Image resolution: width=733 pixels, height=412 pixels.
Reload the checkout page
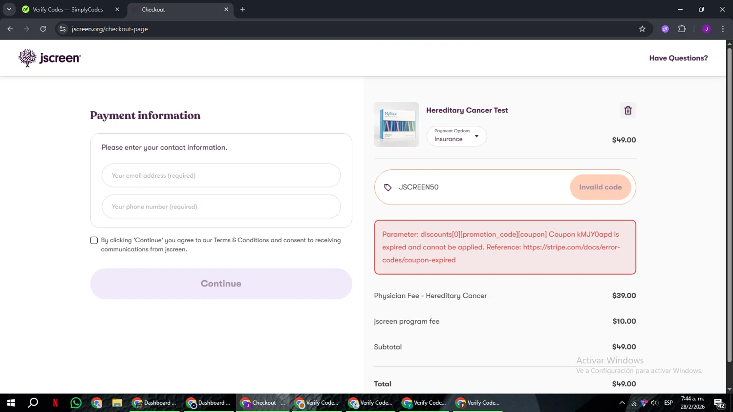coord(43,29)
